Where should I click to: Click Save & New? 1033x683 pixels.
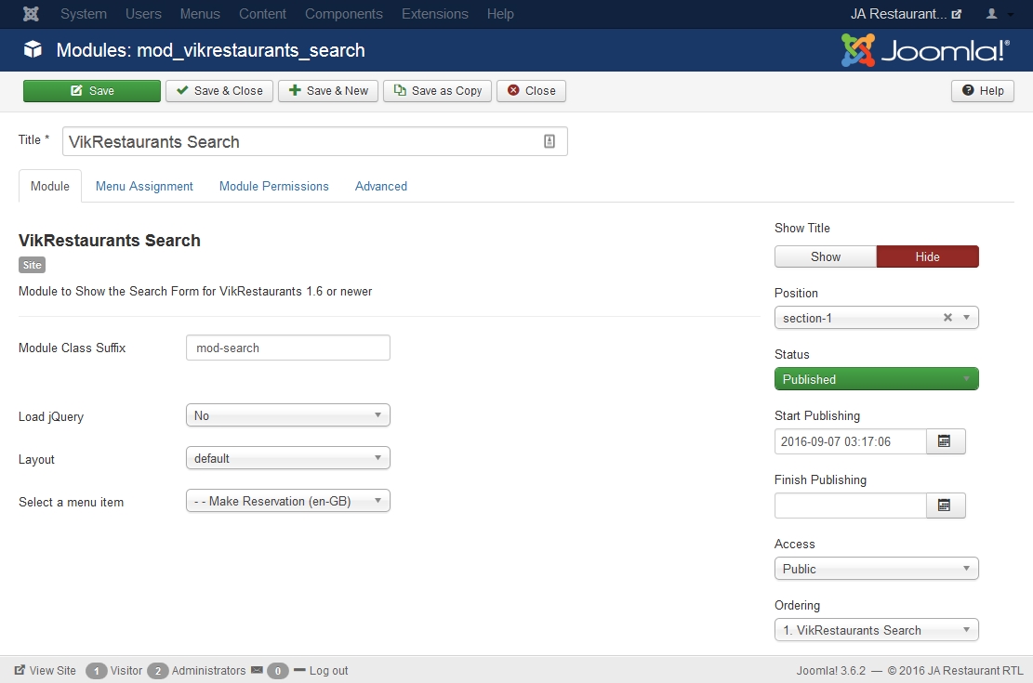[x=328, y=91]
